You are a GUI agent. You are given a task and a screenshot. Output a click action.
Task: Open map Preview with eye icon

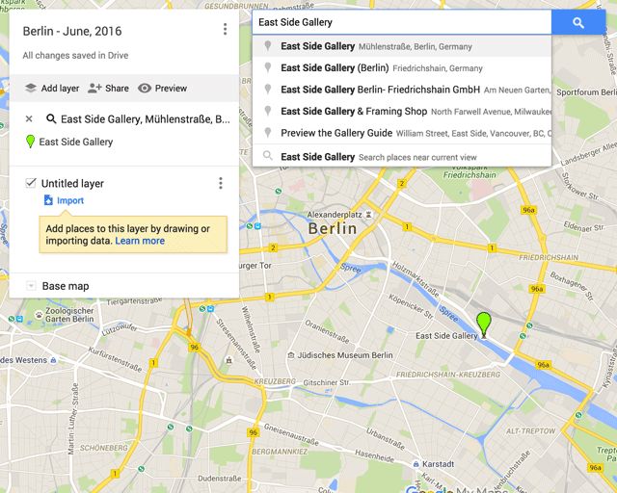[163, 88]
